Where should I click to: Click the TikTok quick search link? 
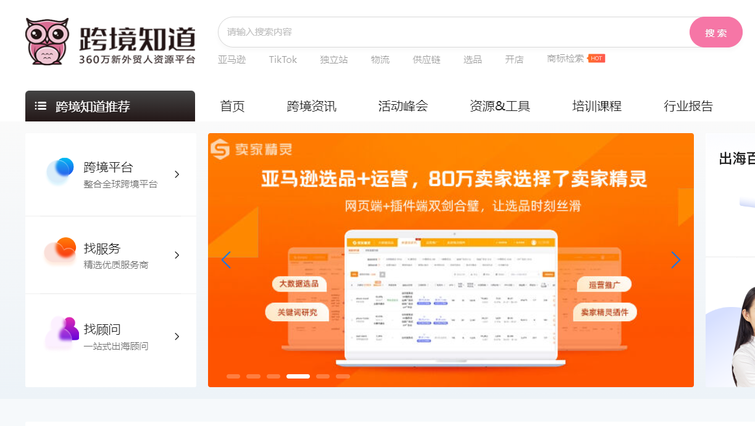(x=283, y=60)
